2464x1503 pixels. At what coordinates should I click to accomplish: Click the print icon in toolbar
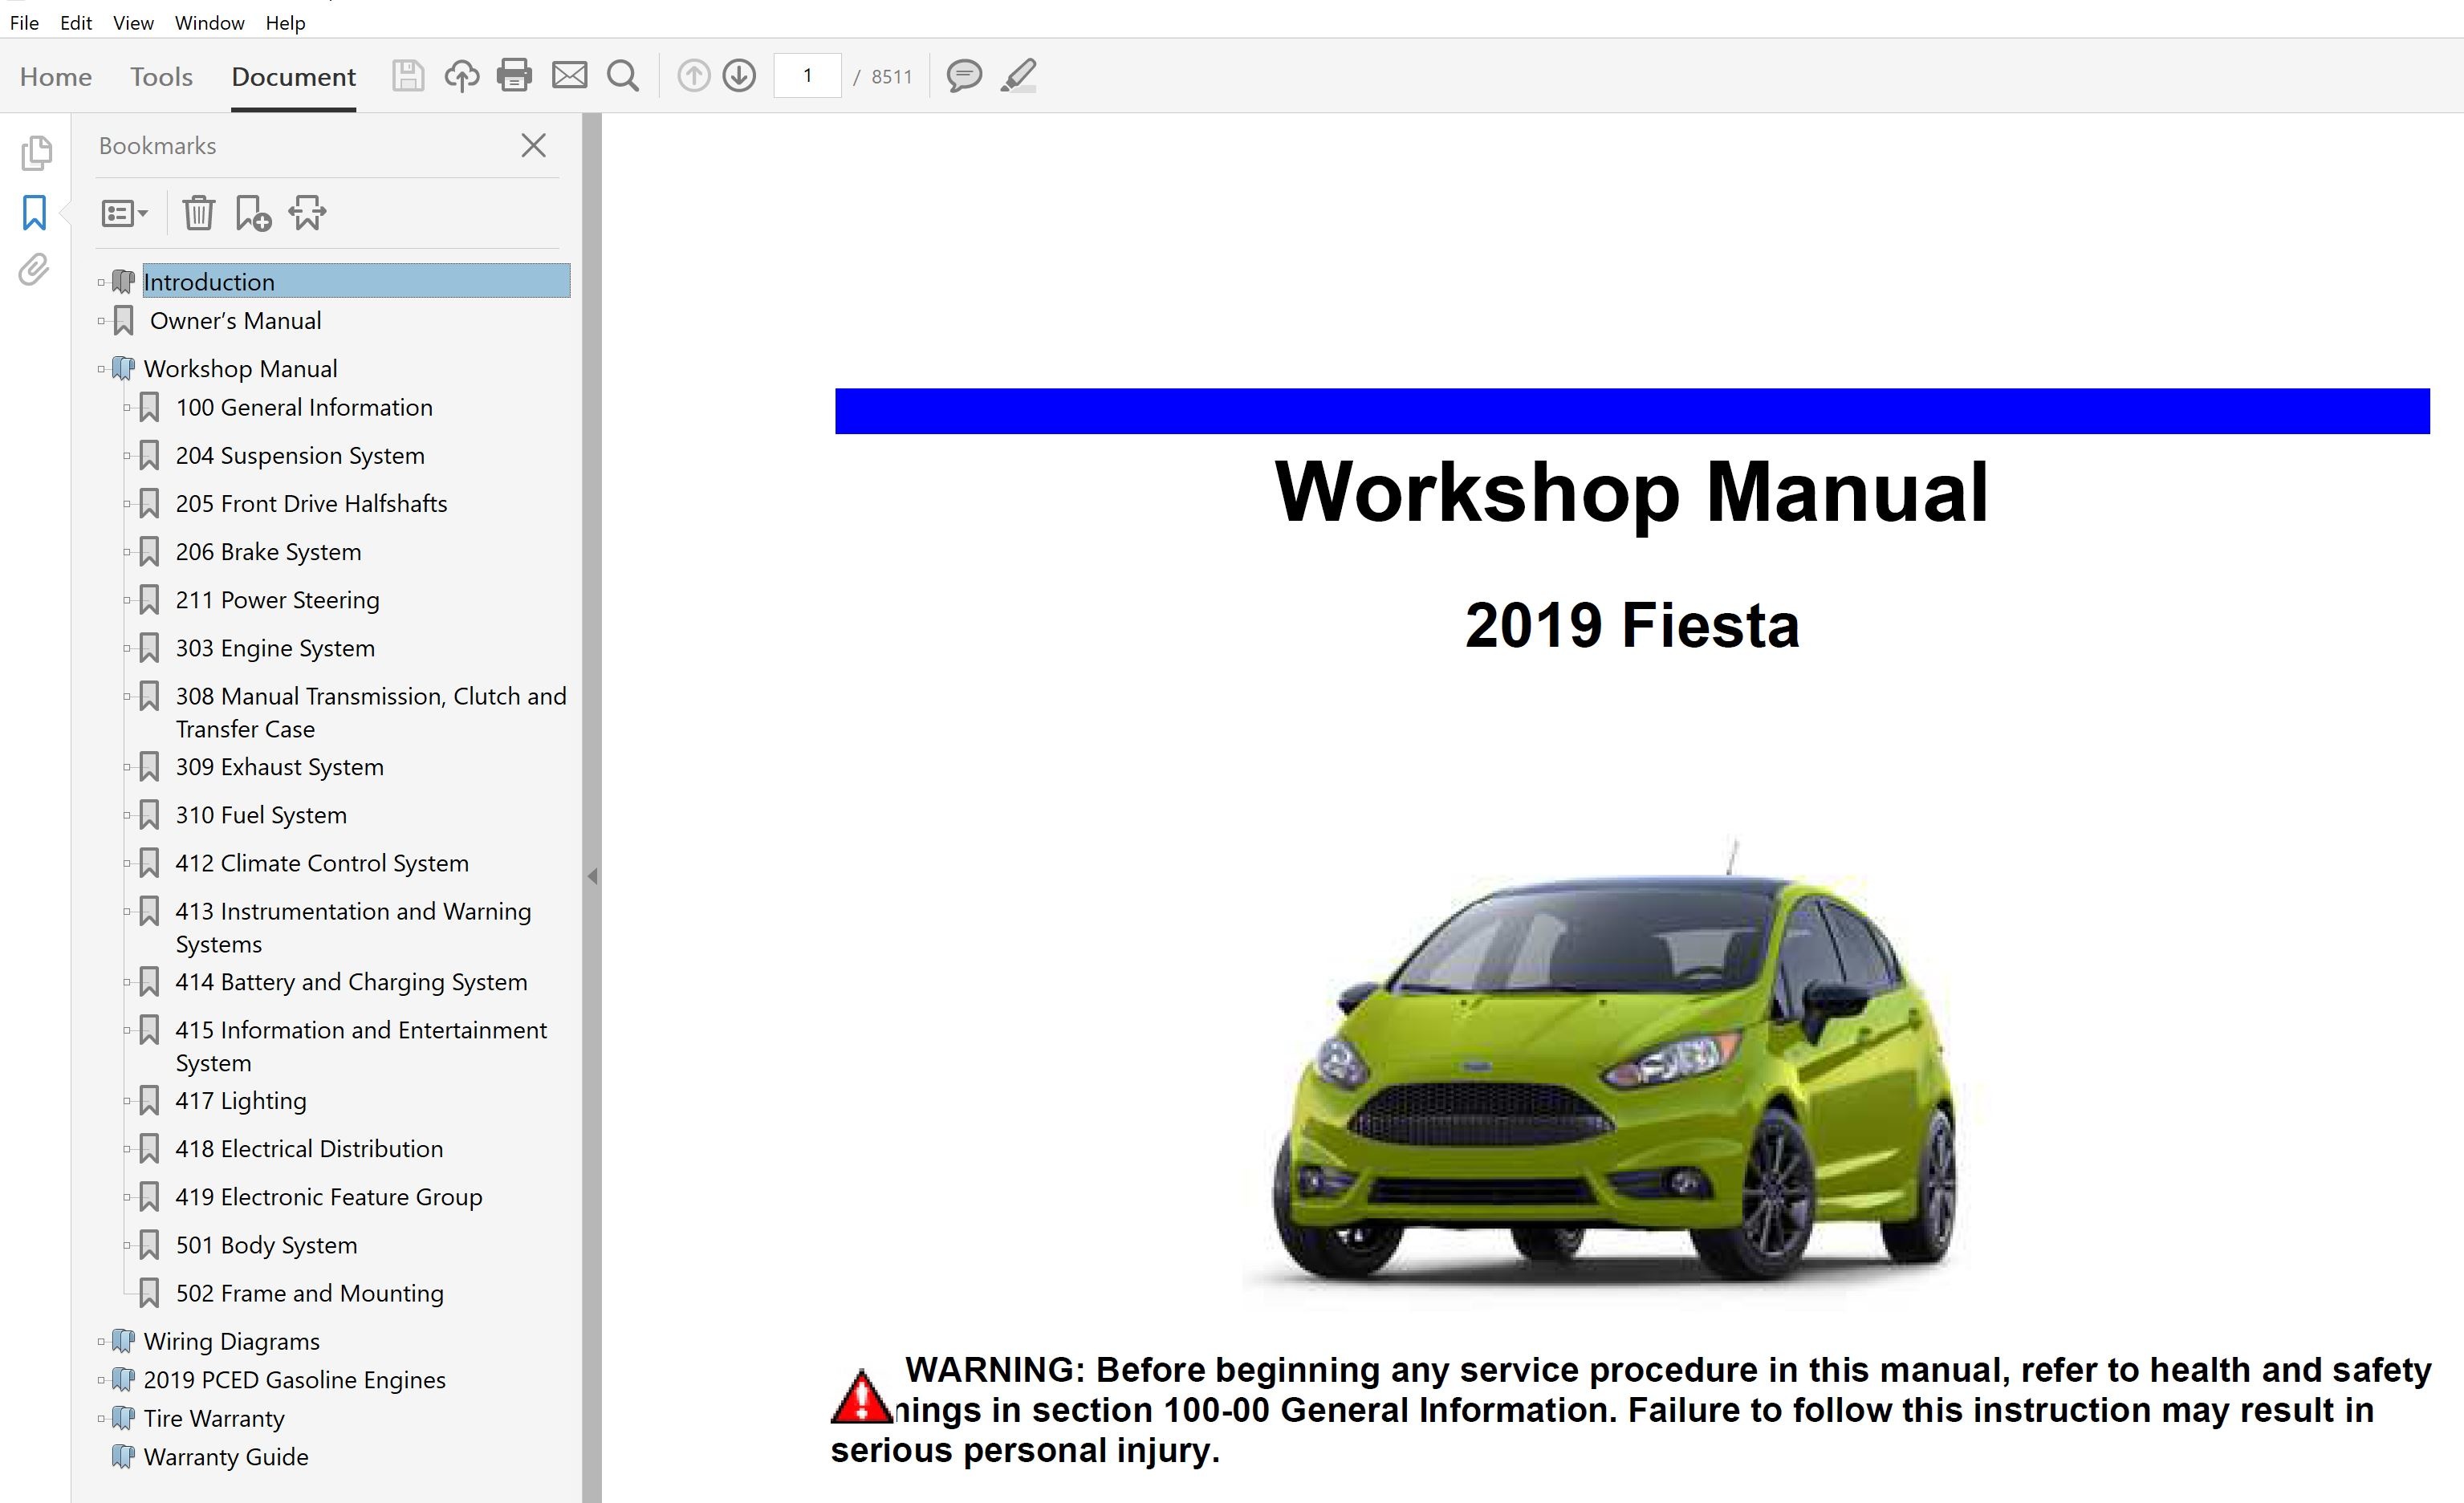[x=514, y=76]
